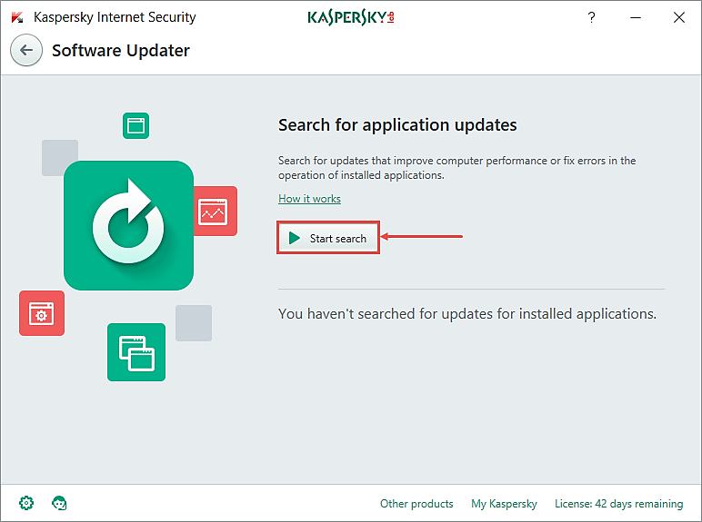The width and height of the screenshot is (702, 522).
Task: Open the support agent face icon
Action: tap(59, 503)
